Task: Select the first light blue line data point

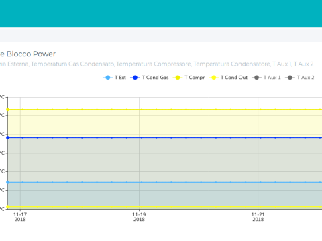Action: (7, 182)
